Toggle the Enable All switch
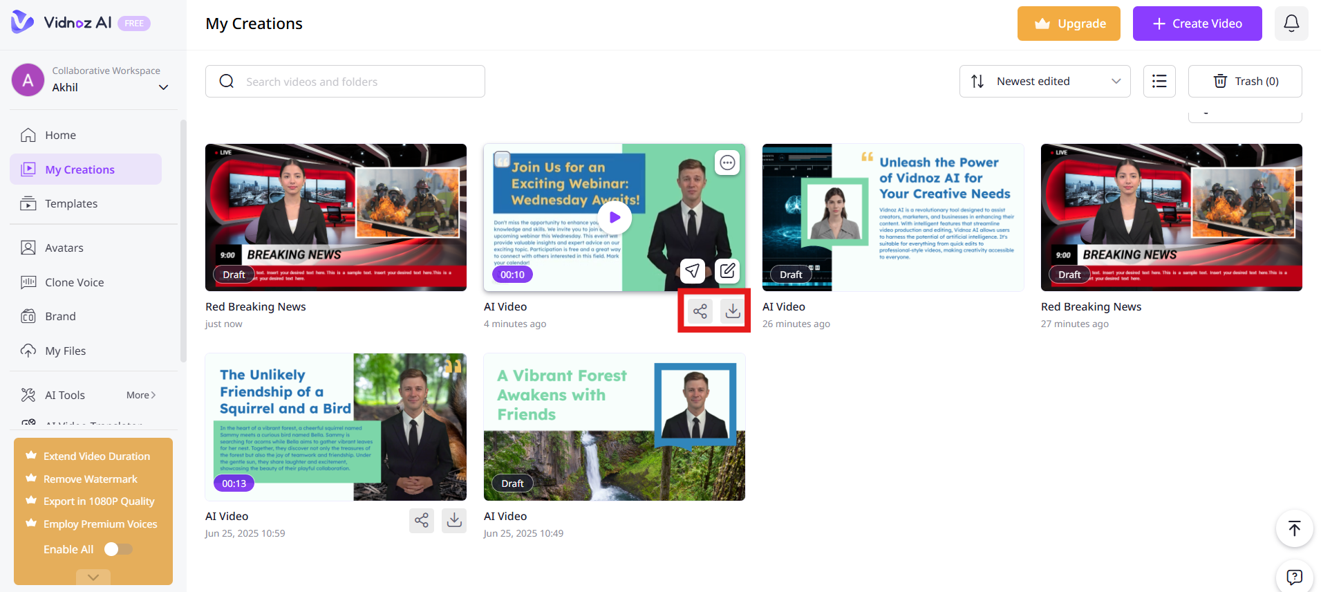The width and height of the screenshot is (1321, 592). pyautogui.click(x=118, y=549)
